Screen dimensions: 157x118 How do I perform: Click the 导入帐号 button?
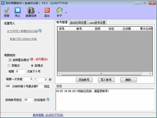106,80
